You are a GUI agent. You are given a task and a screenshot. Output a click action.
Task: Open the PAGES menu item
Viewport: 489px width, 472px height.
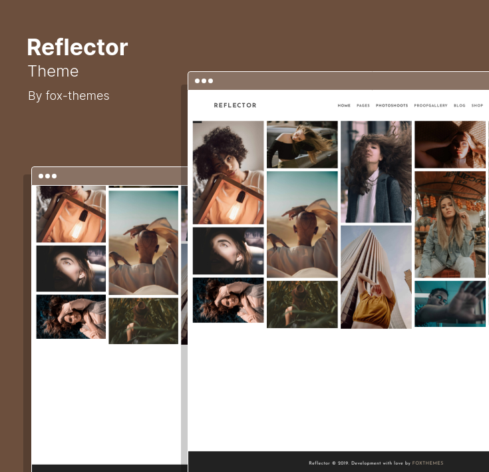click(363, 105)
